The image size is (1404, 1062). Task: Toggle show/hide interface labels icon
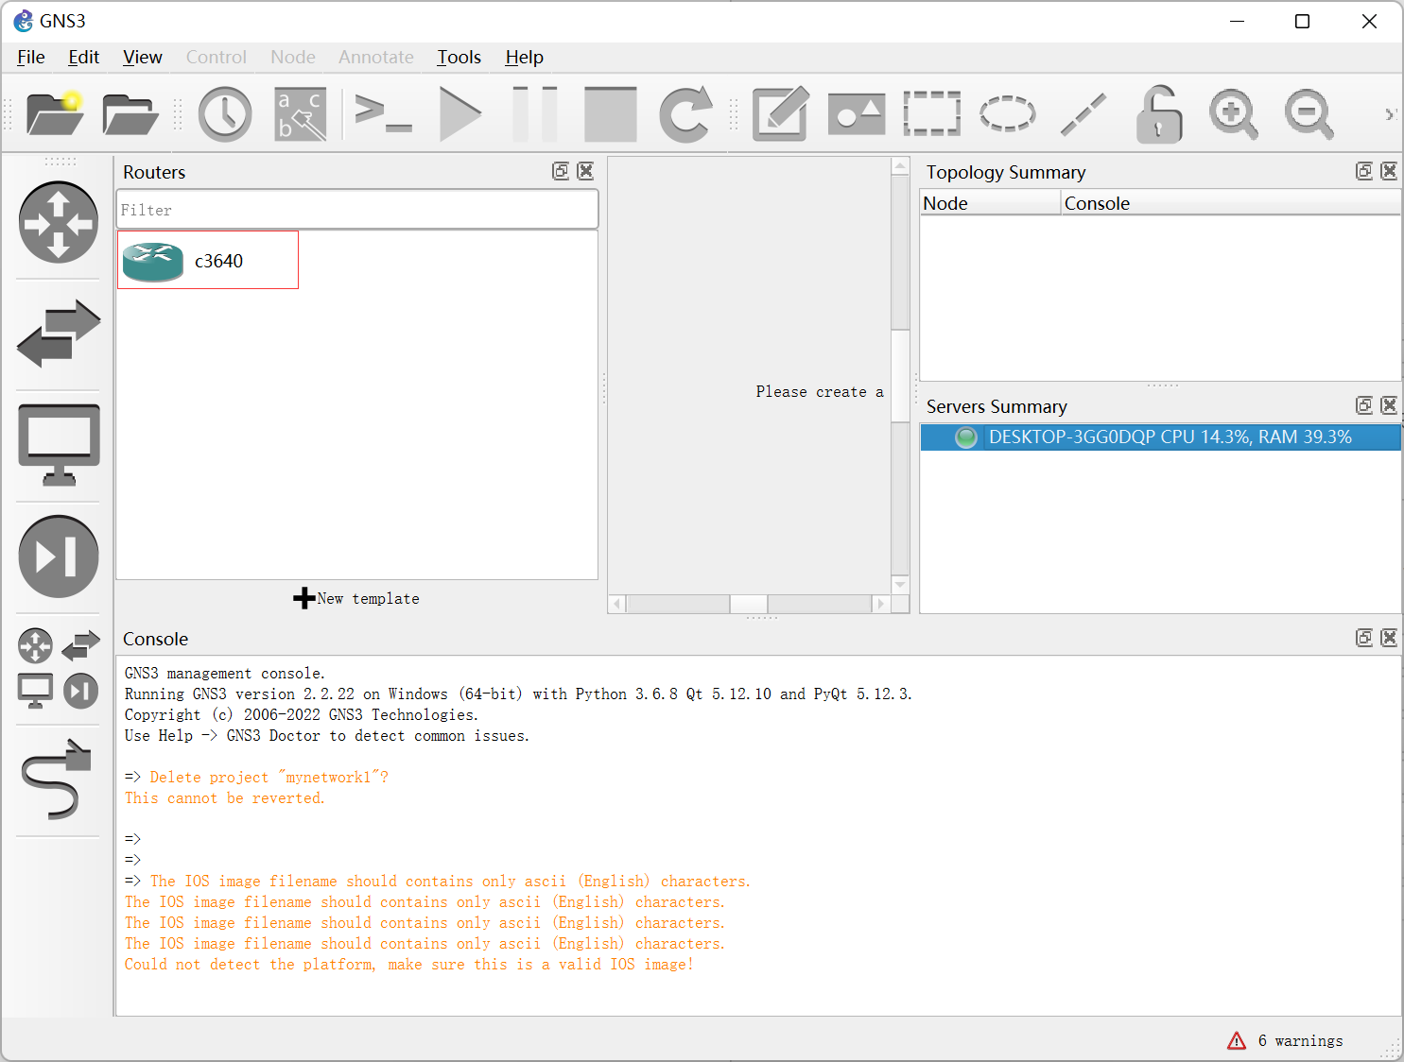301,114
